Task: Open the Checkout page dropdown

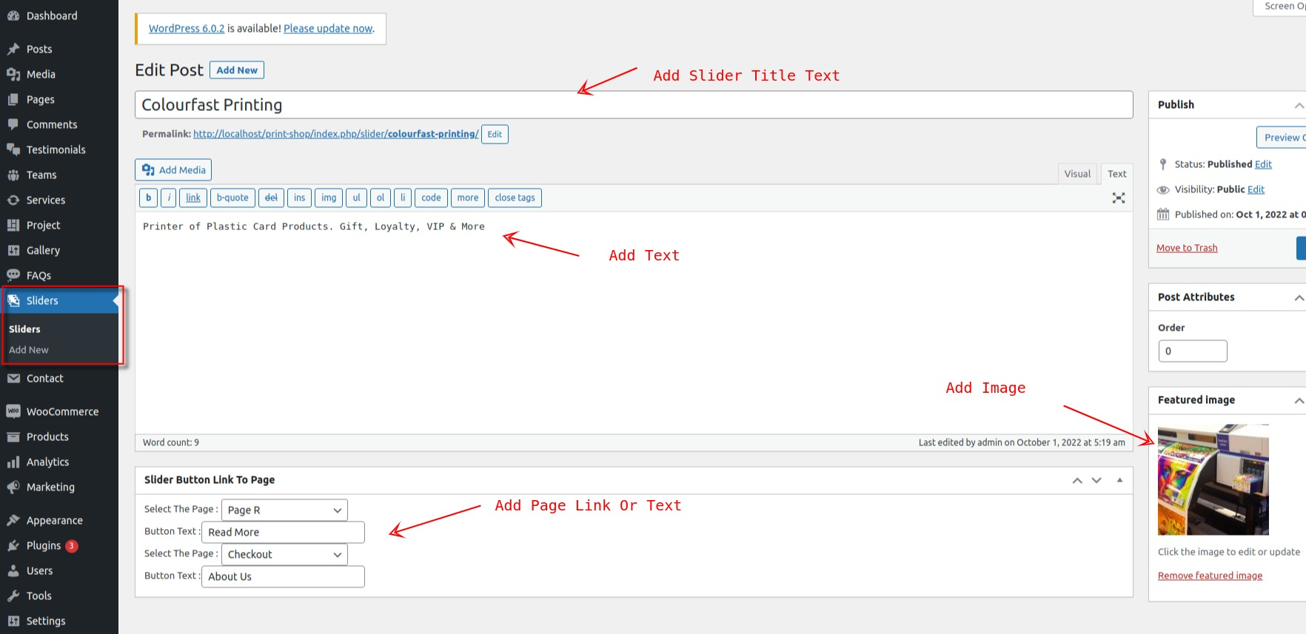Action: [284, 554]
